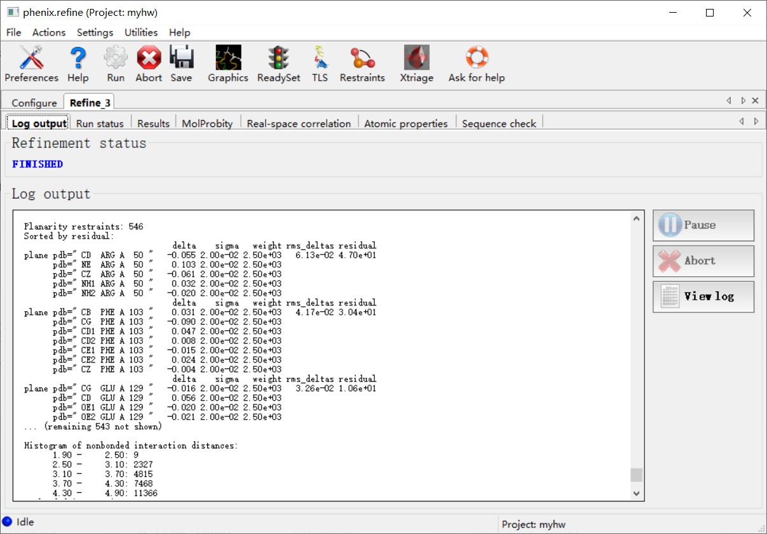This screenshot has width=767, height=534.
Task: Click 'Histogram of nonbonded interaction distances' line
Action: click(131, 445)
